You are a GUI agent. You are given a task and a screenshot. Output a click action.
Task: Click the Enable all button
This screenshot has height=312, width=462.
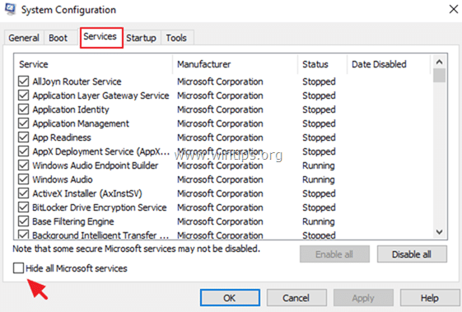tap(334, 254)
